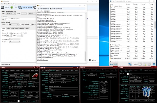Switch to the Filters tab in HandBrake
The image size is (157, 103).
pos(8,28)
